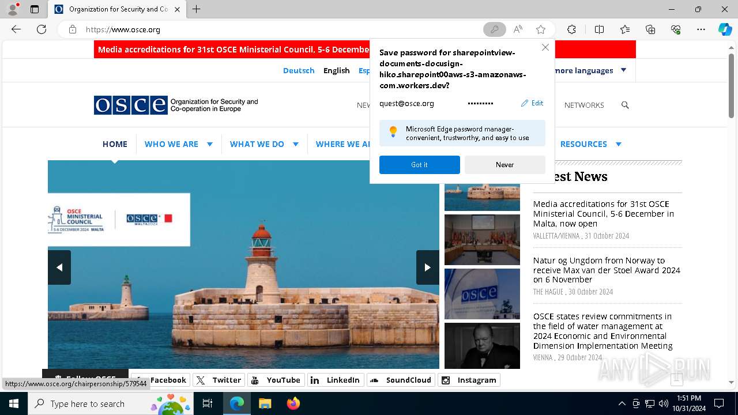The height and width of the screenshot is (415, 738).
Task: Select the OSCE globe logo thumbnail
Action: [x=482, y=294]
